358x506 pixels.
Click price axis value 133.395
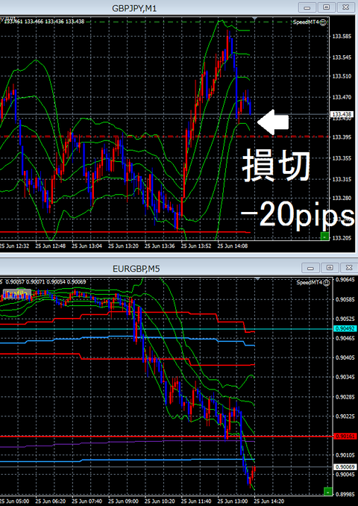(x=342, y=137)
